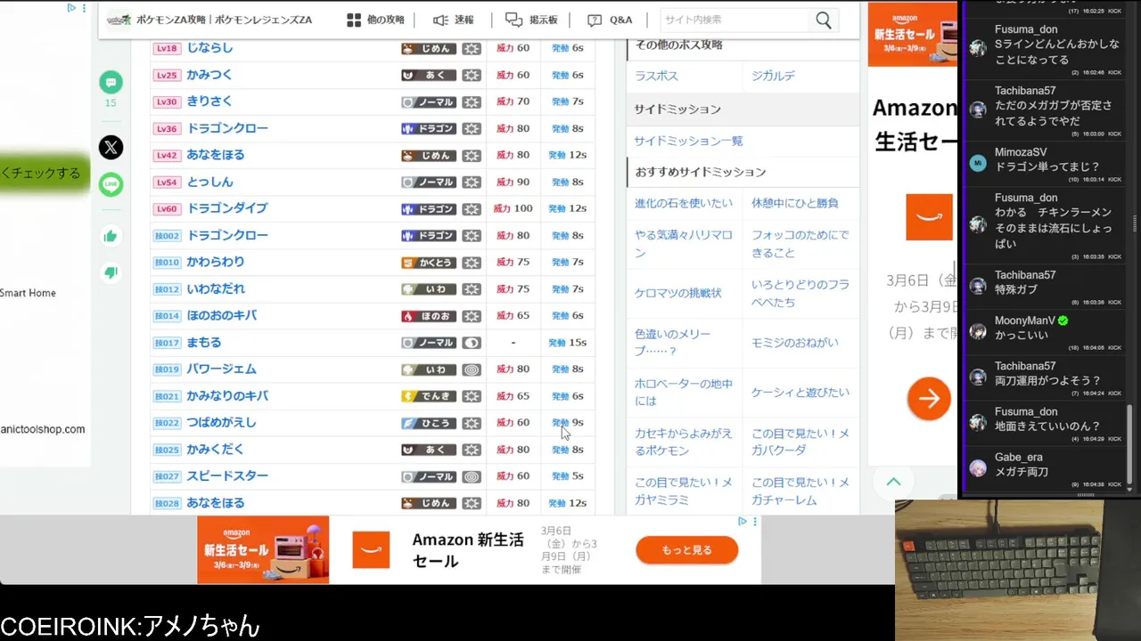Screen dimensions: 1141x641
Task: Click the search magnifier icon
Action: click(823, 20)
